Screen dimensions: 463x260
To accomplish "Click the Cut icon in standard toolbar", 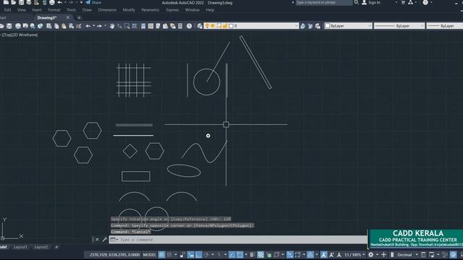I will [49, 26].
